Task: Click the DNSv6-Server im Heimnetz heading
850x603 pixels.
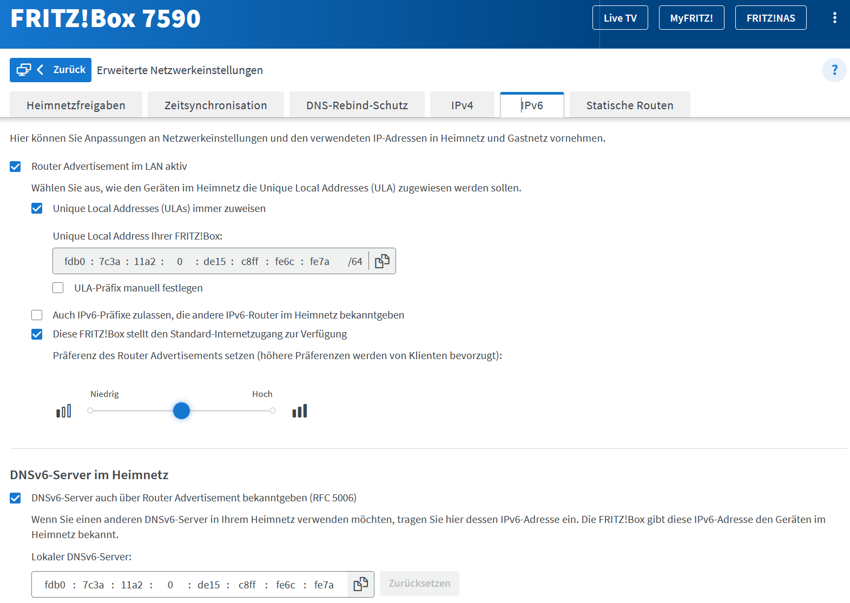Action: tap(89, 475)
